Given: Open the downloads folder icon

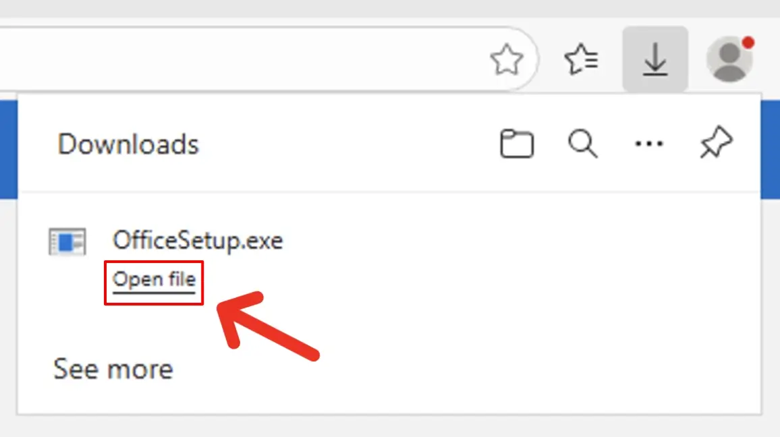Looking at the screenshot, I should click(x=517, y=144).
